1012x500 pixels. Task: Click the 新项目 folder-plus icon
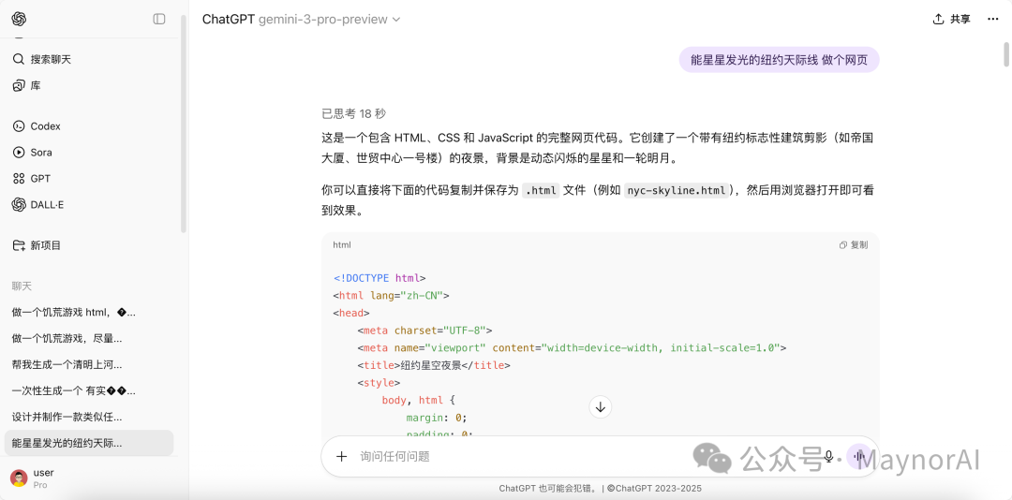coord(19,246)
